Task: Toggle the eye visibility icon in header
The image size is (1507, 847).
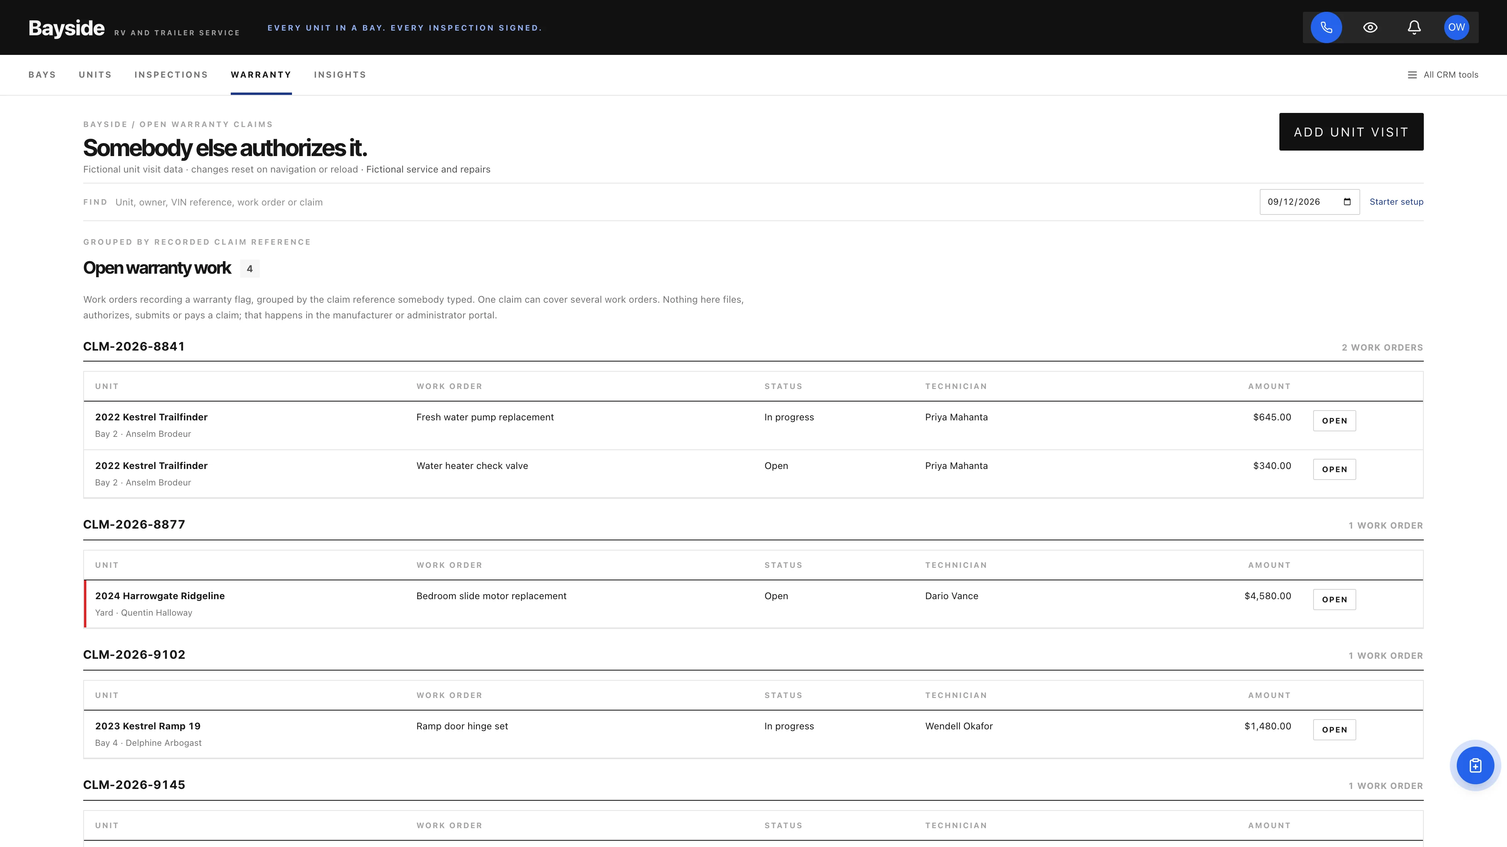Action: click(x=1370, y=27)
